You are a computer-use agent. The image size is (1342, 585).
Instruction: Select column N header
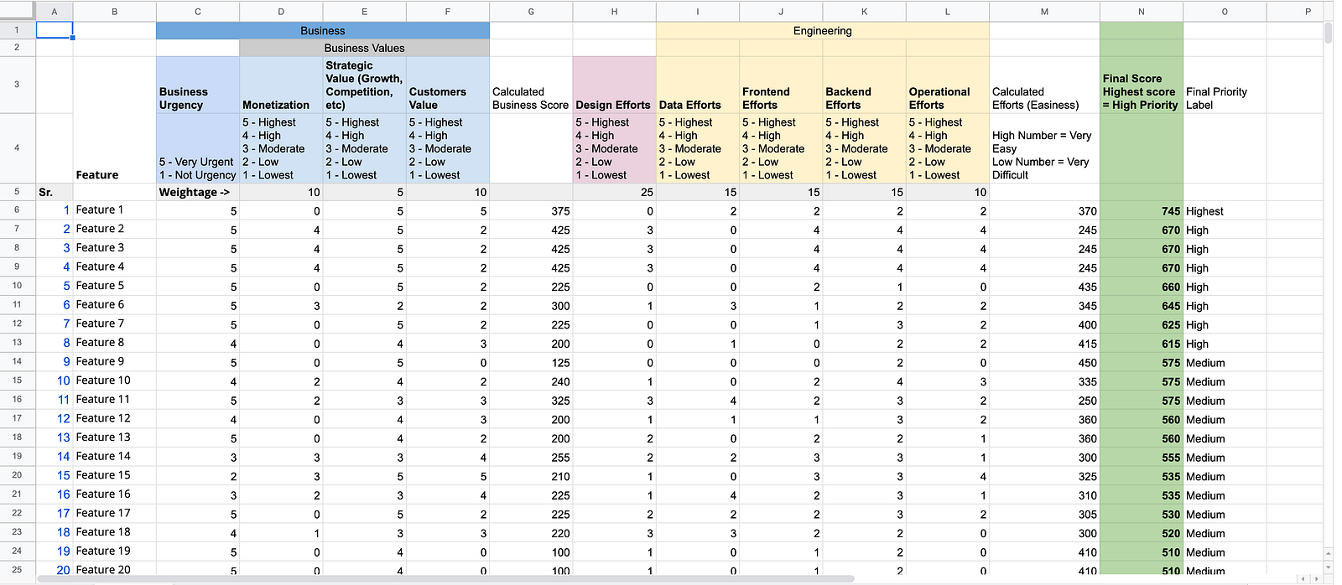tap(1141, 11)
